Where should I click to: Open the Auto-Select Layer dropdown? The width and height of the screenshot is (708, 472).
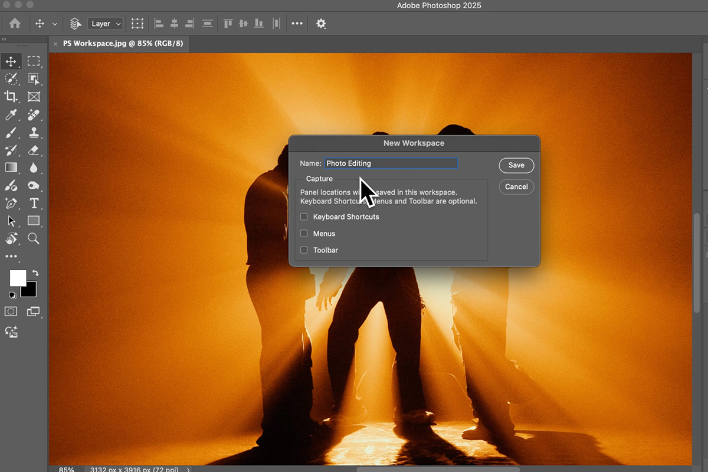[104, 24]
